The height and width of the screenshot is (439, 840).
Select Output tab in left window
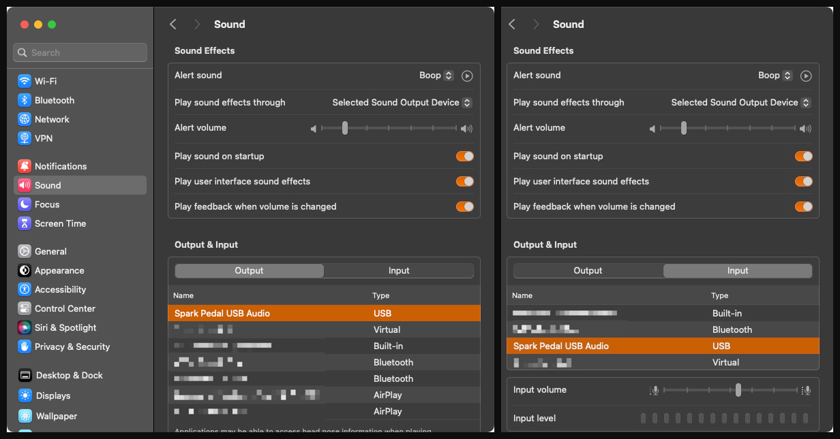[250, 271]
